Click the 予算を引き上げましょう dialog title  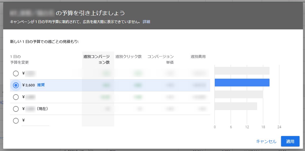[x=90, y=13]
